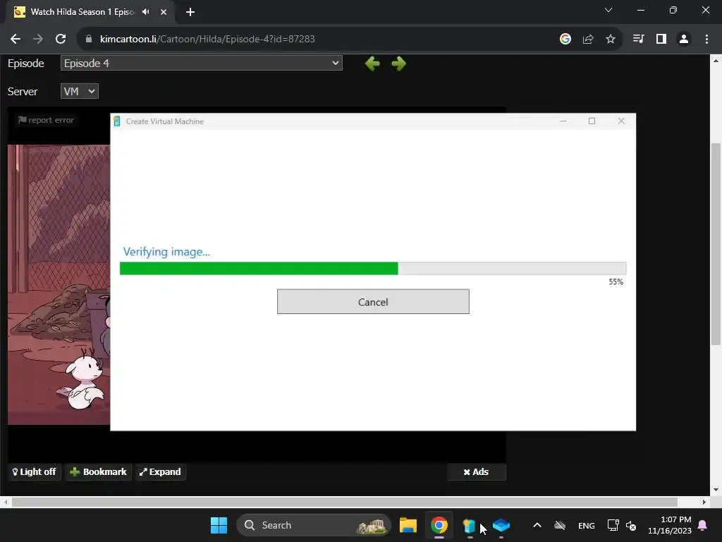Click the ENG language indicator

click(x=586, y=525)
